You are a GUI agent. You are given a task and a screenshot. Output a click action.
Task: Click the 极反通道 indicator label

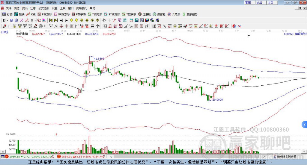point(22,34)
